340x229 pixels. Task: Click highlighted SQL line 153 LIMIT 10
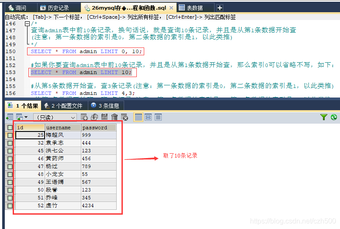[81, 72]
